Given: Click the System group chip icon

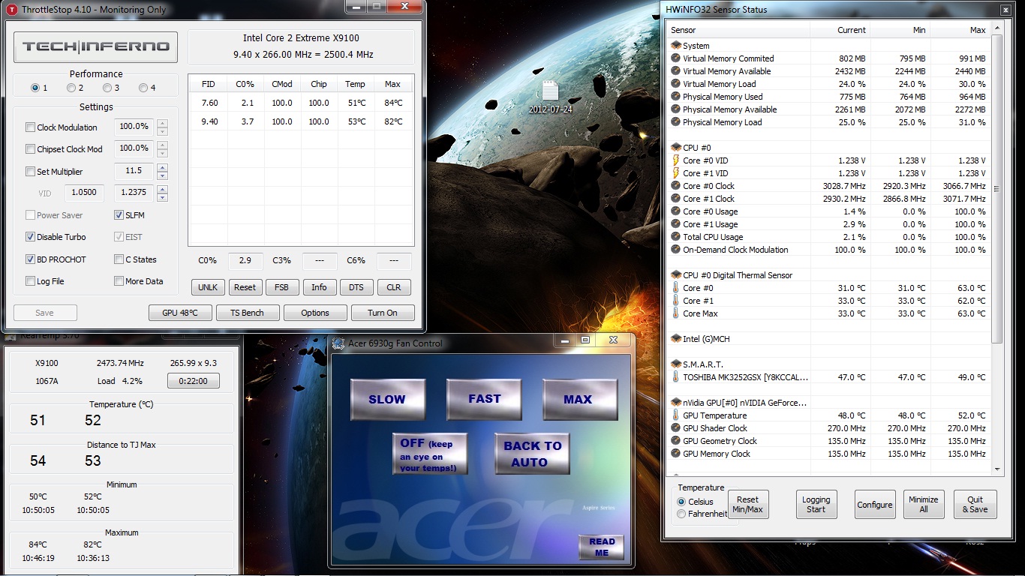Looking at the screenshot, I should [675, 46].
